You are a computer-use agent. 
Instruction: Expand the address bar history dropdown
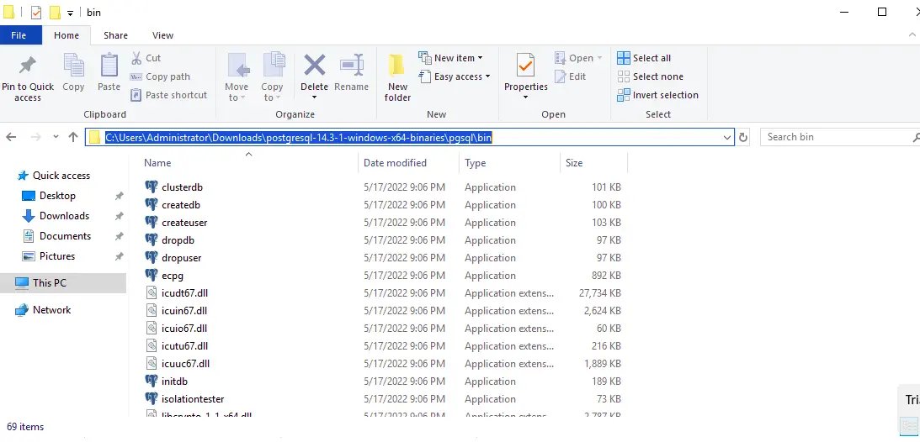pyautogui.click(x=727, y=138)
